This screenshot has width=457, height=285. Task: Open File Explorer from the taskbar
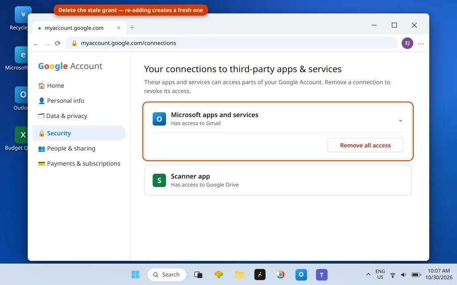240,274
